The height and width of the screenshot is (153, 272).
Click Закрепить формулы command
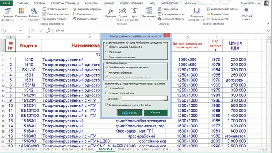pyautogui.click(x=87, y=9)
